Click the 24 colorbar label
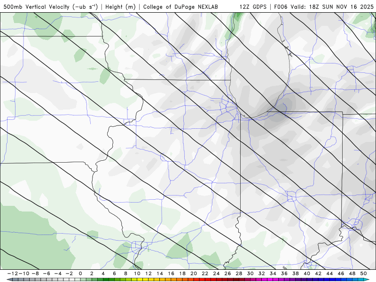The width and height of the screenshot is (376, 282). (216, 274)
